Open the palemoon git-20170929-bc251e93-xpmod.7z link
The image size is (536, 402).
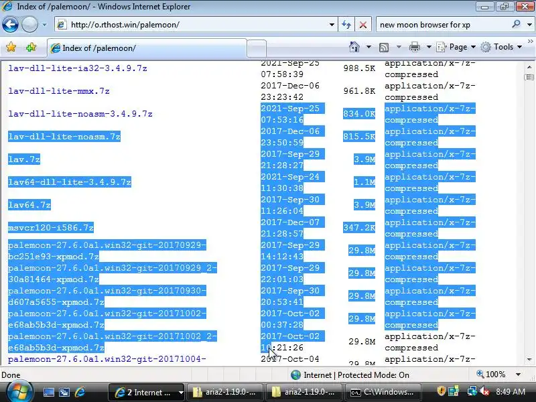click(107, 251)
